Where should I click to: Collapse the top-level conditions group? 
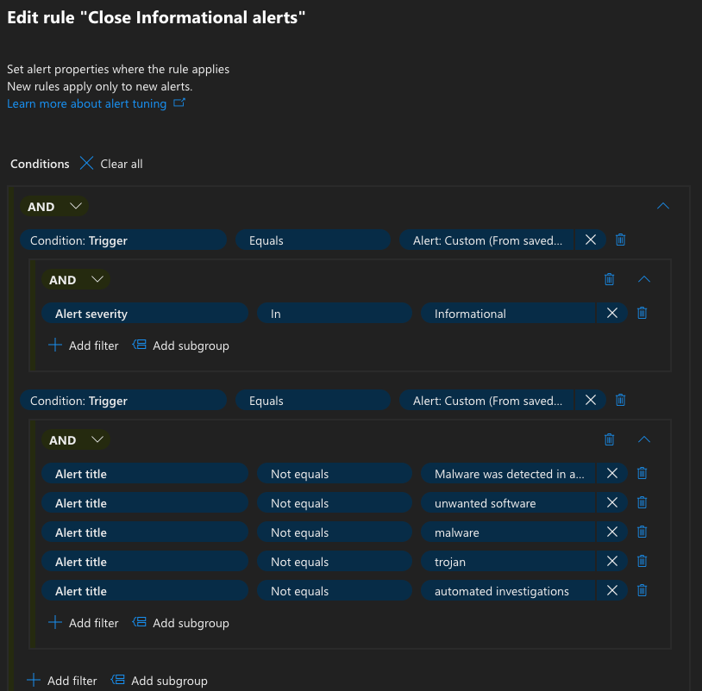tap(662, 207)
